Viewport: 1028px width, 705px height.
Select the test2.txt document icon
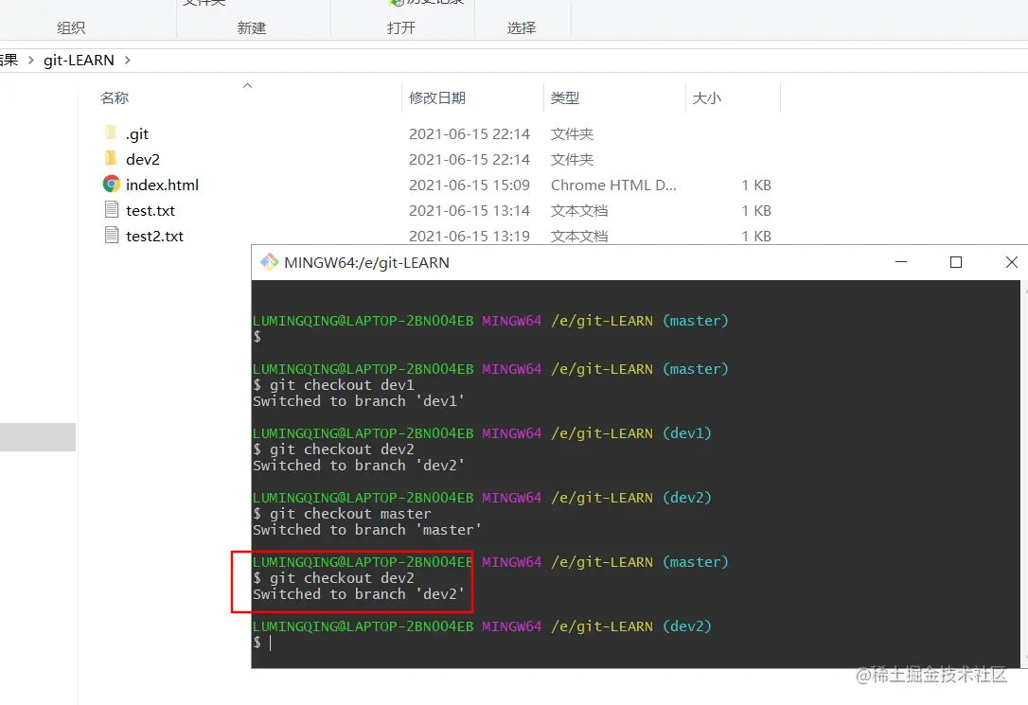point(112,236)
